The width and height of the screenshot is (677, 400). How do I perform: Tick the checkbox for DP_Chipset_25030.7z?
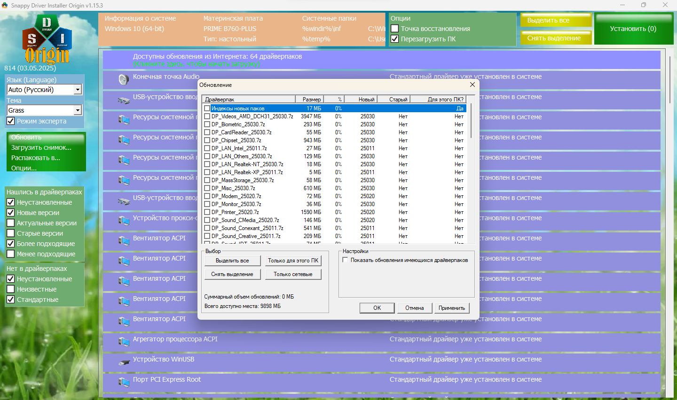pos(207,140)
